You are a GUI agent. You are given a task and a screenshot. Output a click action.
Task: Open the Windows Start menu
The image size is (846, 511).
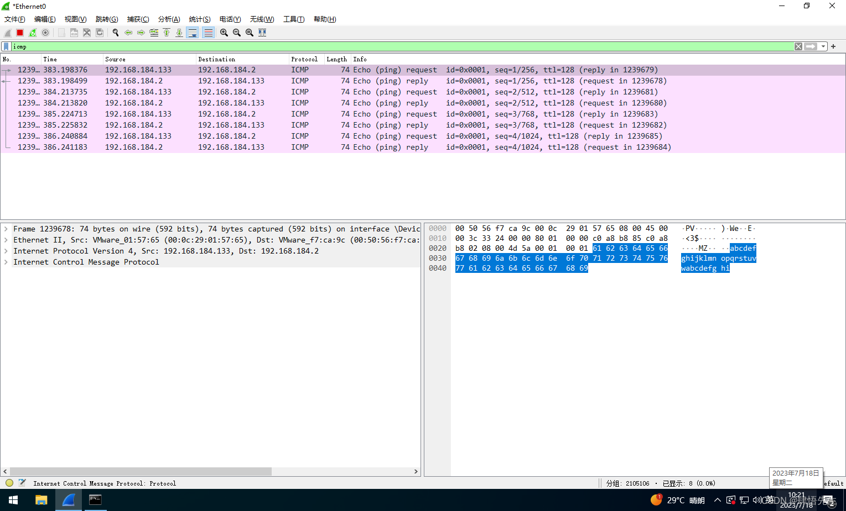point(13,500)
